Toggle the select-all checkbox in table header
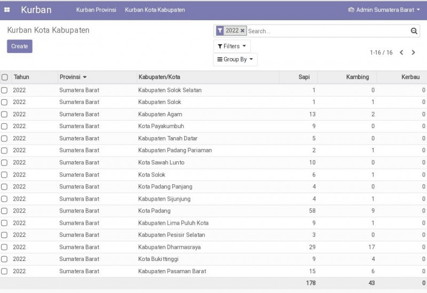This screenshot has height=293, width=427. pyautogui.click(x=5, y=77)
